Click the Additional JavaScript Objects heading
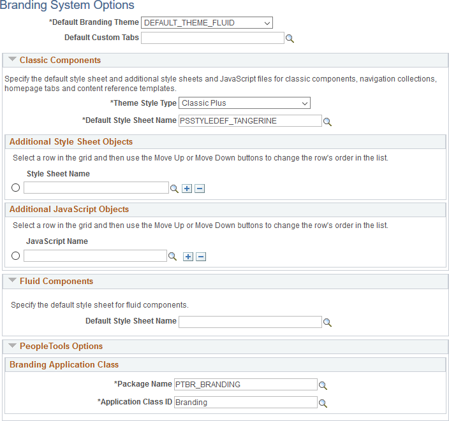 coord(70,210)
